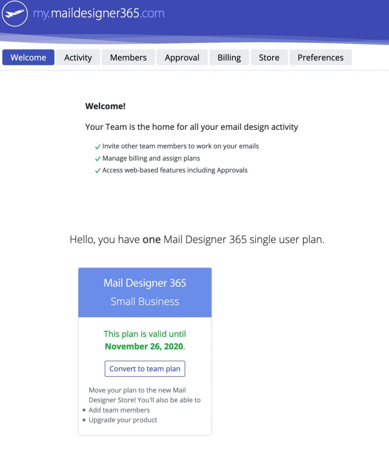Click the 'Add team members' bullet
This screenshot has height=452, width=389.
point(119,410)
